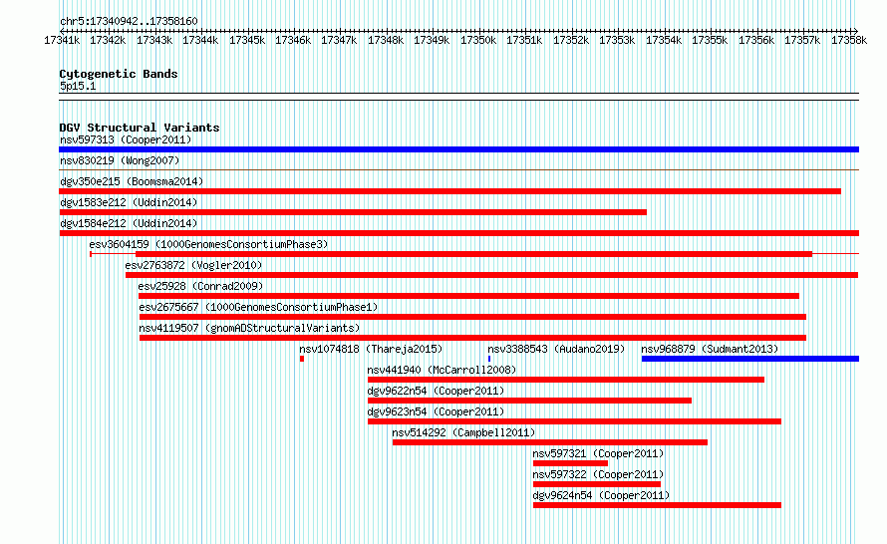Click the Cytogenetic Bands track title
This screenshot has width=887, height=544.
coord(119,74)
